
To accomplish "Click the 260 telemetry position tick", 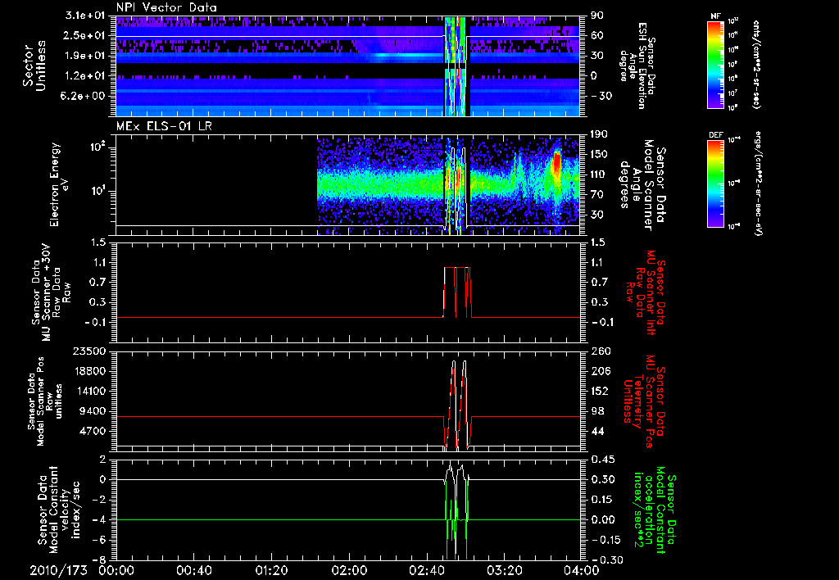I will pyautogui.click(x=599, y=351).
